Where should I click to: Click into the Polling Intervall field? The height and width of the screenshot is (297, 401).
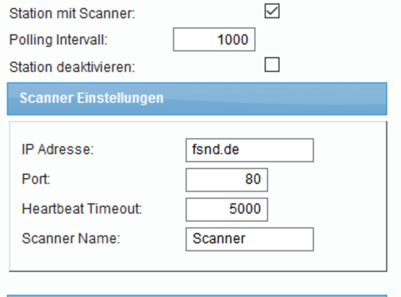click(x=214, y=40)
